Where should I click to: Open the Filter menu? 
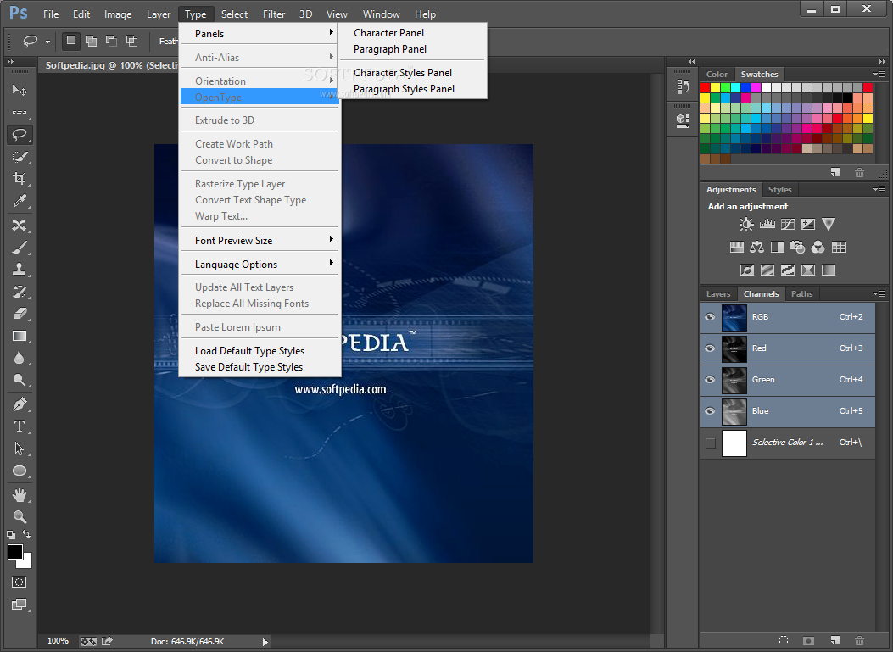coord(273,14)
